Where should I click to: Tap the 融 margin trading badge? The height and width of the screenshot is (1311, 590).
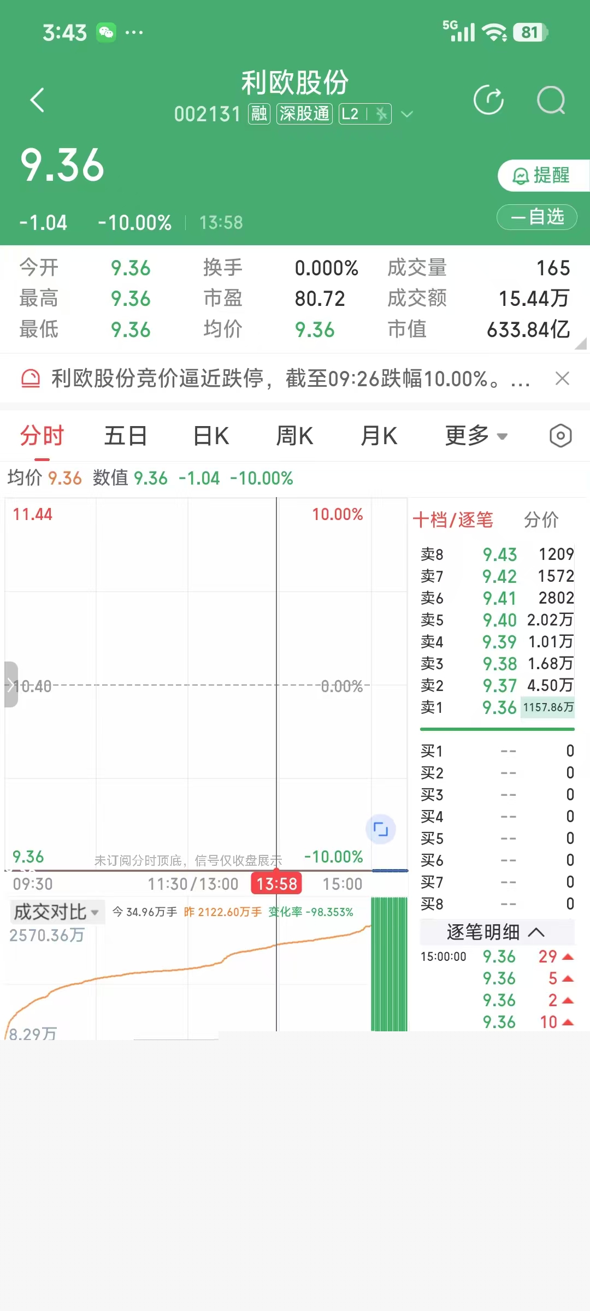point(259,114)
